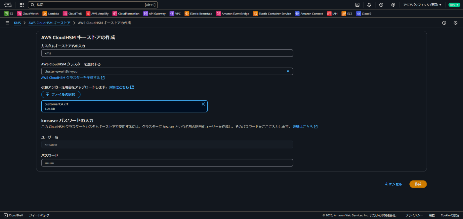Open the AWS home logo
The width and height of the screenshot is (463, 219).
tap(8, 5)
